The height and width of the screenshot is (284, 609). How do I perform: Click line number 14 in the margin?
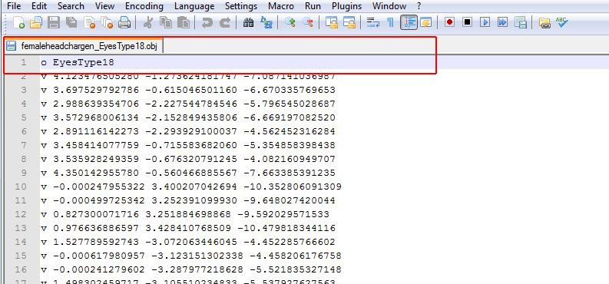pos(21,242)
